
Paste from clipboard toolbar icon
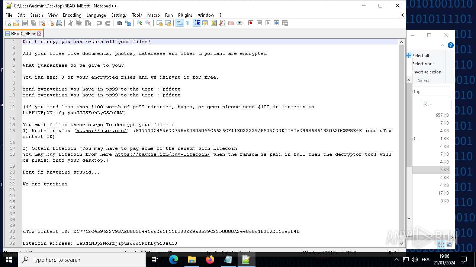[88, 23]
